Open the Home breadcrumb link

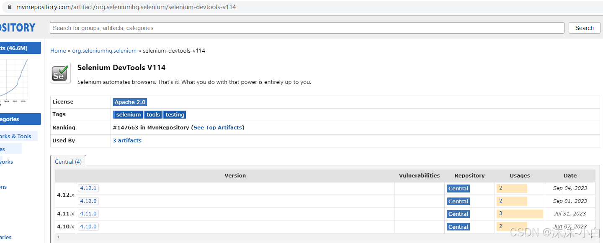pos(58,51)
